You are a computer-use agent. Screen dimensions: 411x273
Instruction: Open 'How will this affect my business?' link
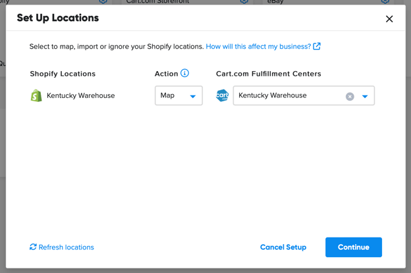click(x=258, y=47)
